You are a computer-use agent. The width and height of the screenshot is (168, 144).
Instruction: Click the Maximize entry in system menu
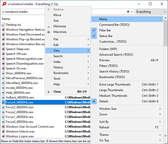(x=68, y=32)
